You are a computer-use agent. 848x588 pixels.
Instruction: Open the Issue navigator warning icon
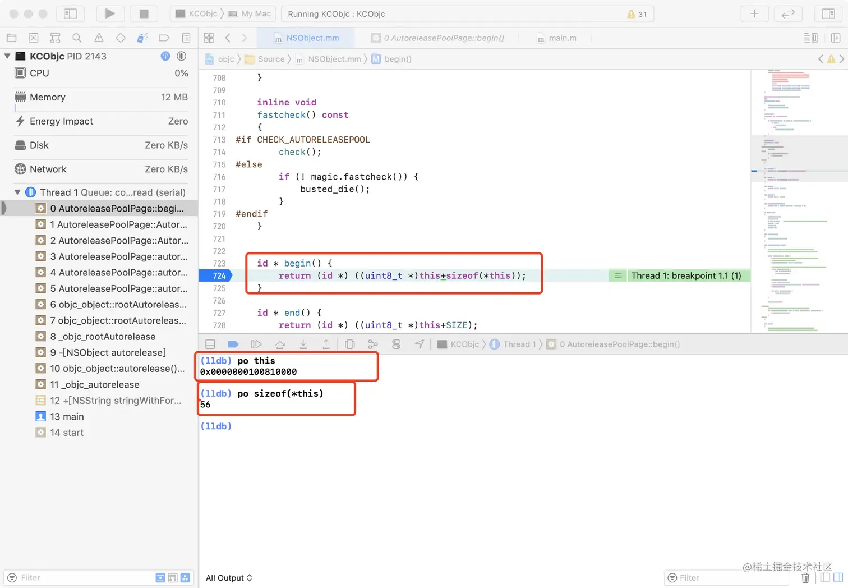click(x=99, y=38)
